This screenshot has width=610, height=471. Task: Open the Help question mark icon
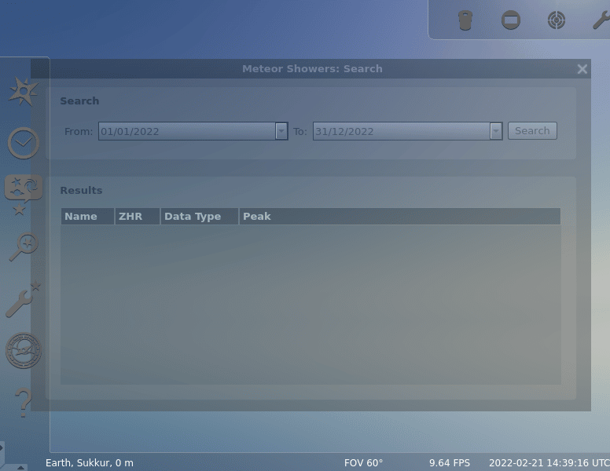24,403
